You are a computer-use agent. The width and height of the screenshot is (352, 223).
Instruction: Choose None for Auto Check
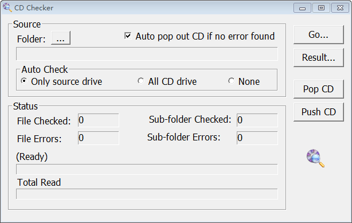[232, 81]
